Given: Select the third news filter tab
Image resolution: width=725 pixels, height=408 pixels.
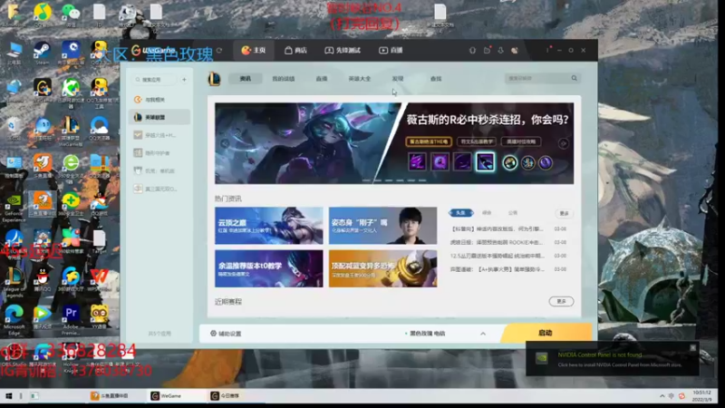Looking at the screenshot, I should pyautogui.click(x=513, y=213).
